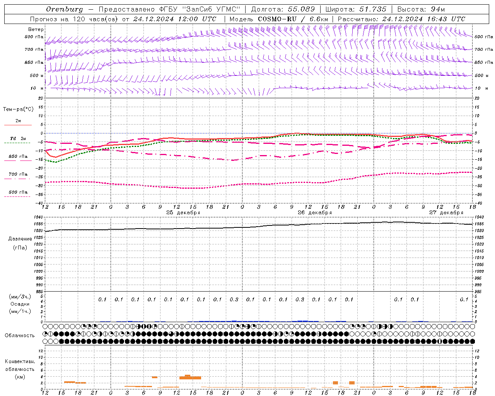Click the 'Облачность' cloud cover label
The height and width of the screenshot is (396, 495).
click(20, 336)
